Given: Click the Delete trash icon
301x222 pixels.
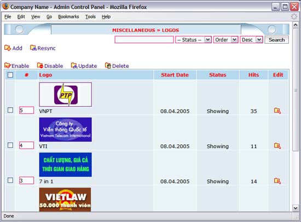Looking at the screenshot, I should (108, 66).
